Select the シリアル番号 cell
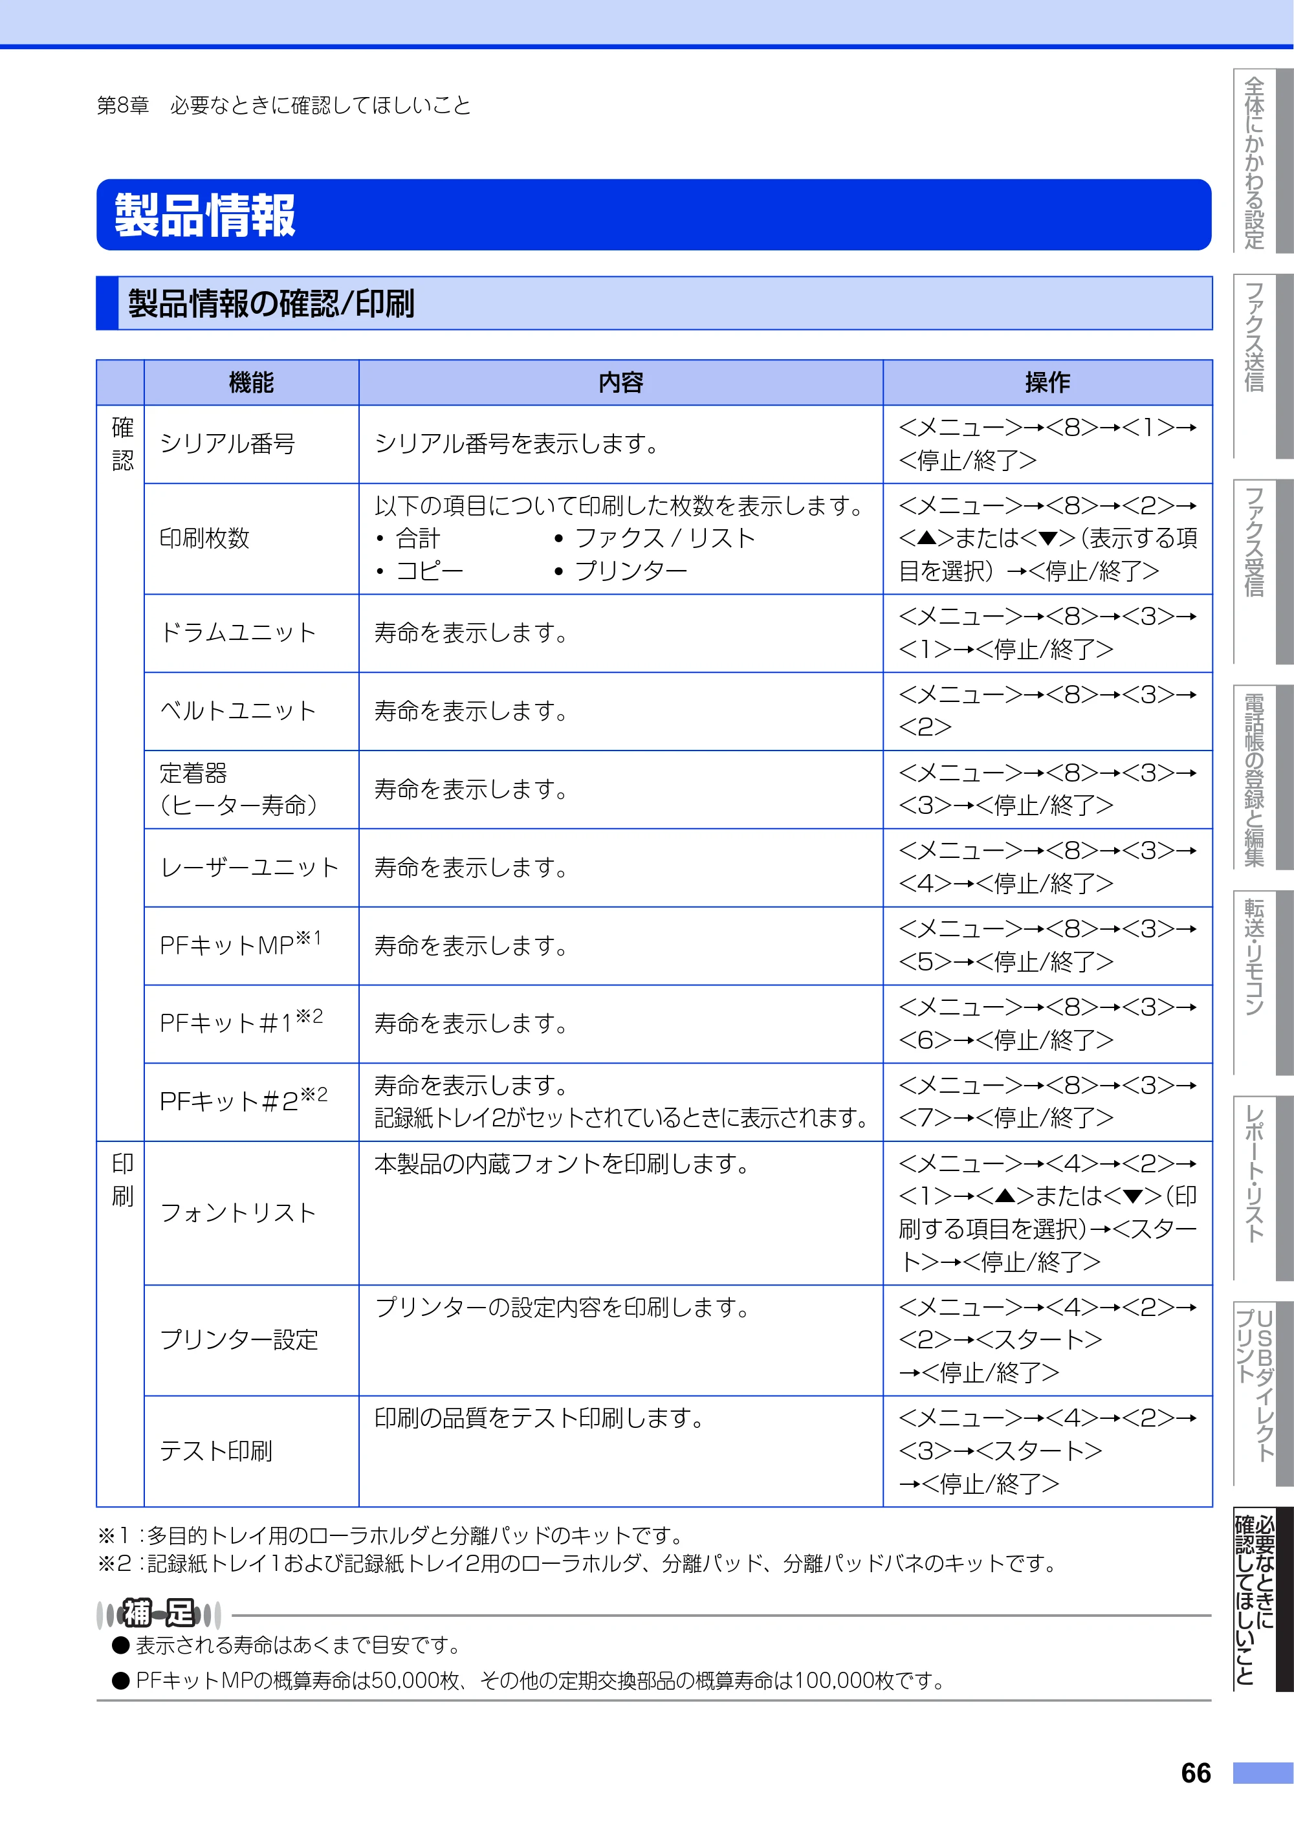1294x1831 pixels. 251,444
